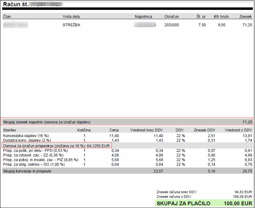The width and height of the screenshot is (255, 208).
Task: Click Cena 0,64 in the DO row
Action: [115, 164]
